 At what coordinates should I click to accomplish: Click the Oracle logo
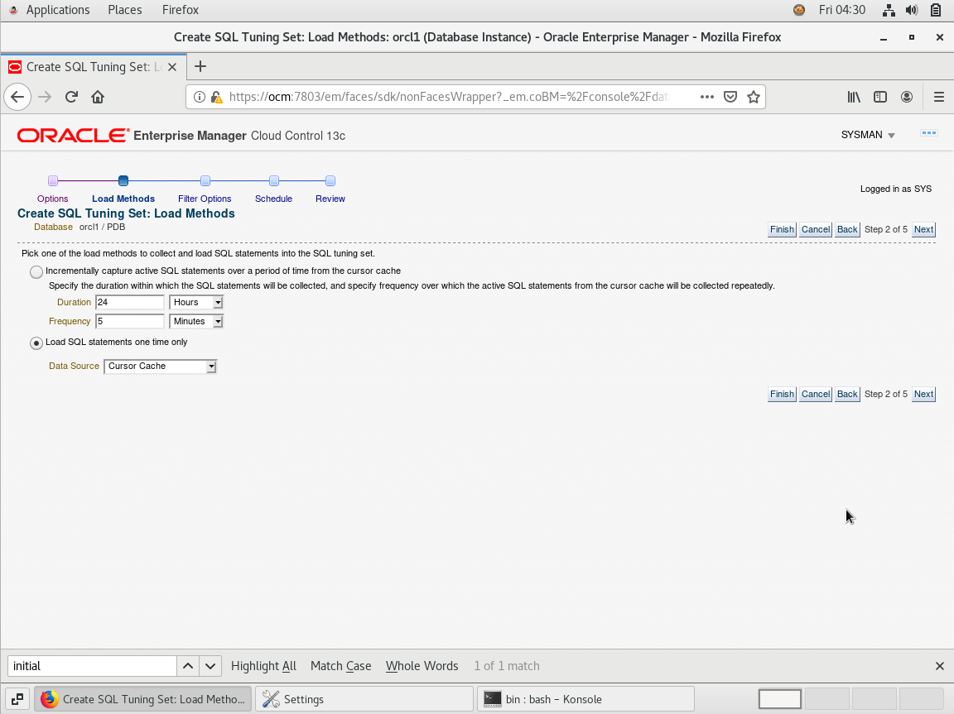[x=73, y=136]
